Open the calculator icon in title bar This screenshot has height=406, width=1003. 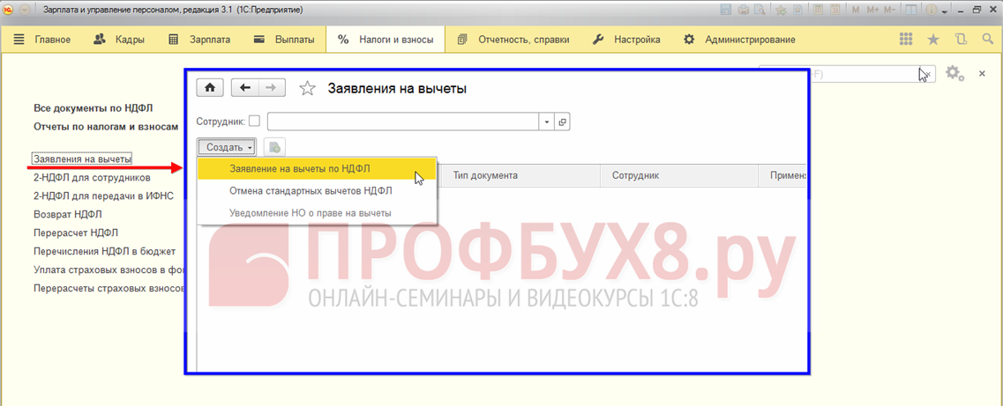coord(818,11)
